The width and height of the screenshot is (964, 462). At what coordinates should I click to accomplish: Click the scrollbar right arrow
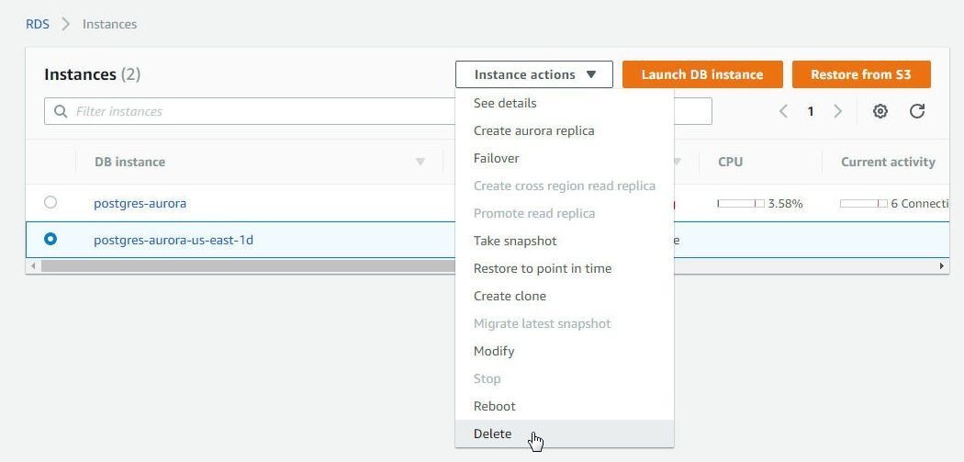click(941, 265)
